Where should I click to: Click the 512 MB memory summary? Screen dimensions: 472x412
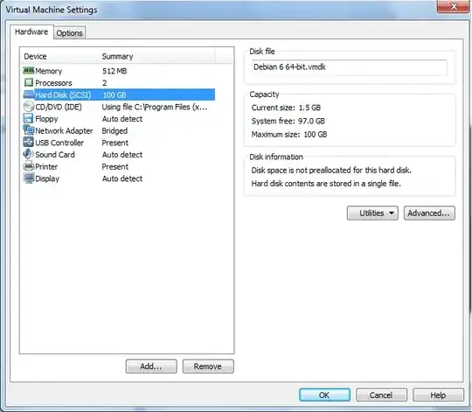point(115,71)
